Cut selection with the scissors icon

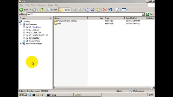[x=93, y=10]
